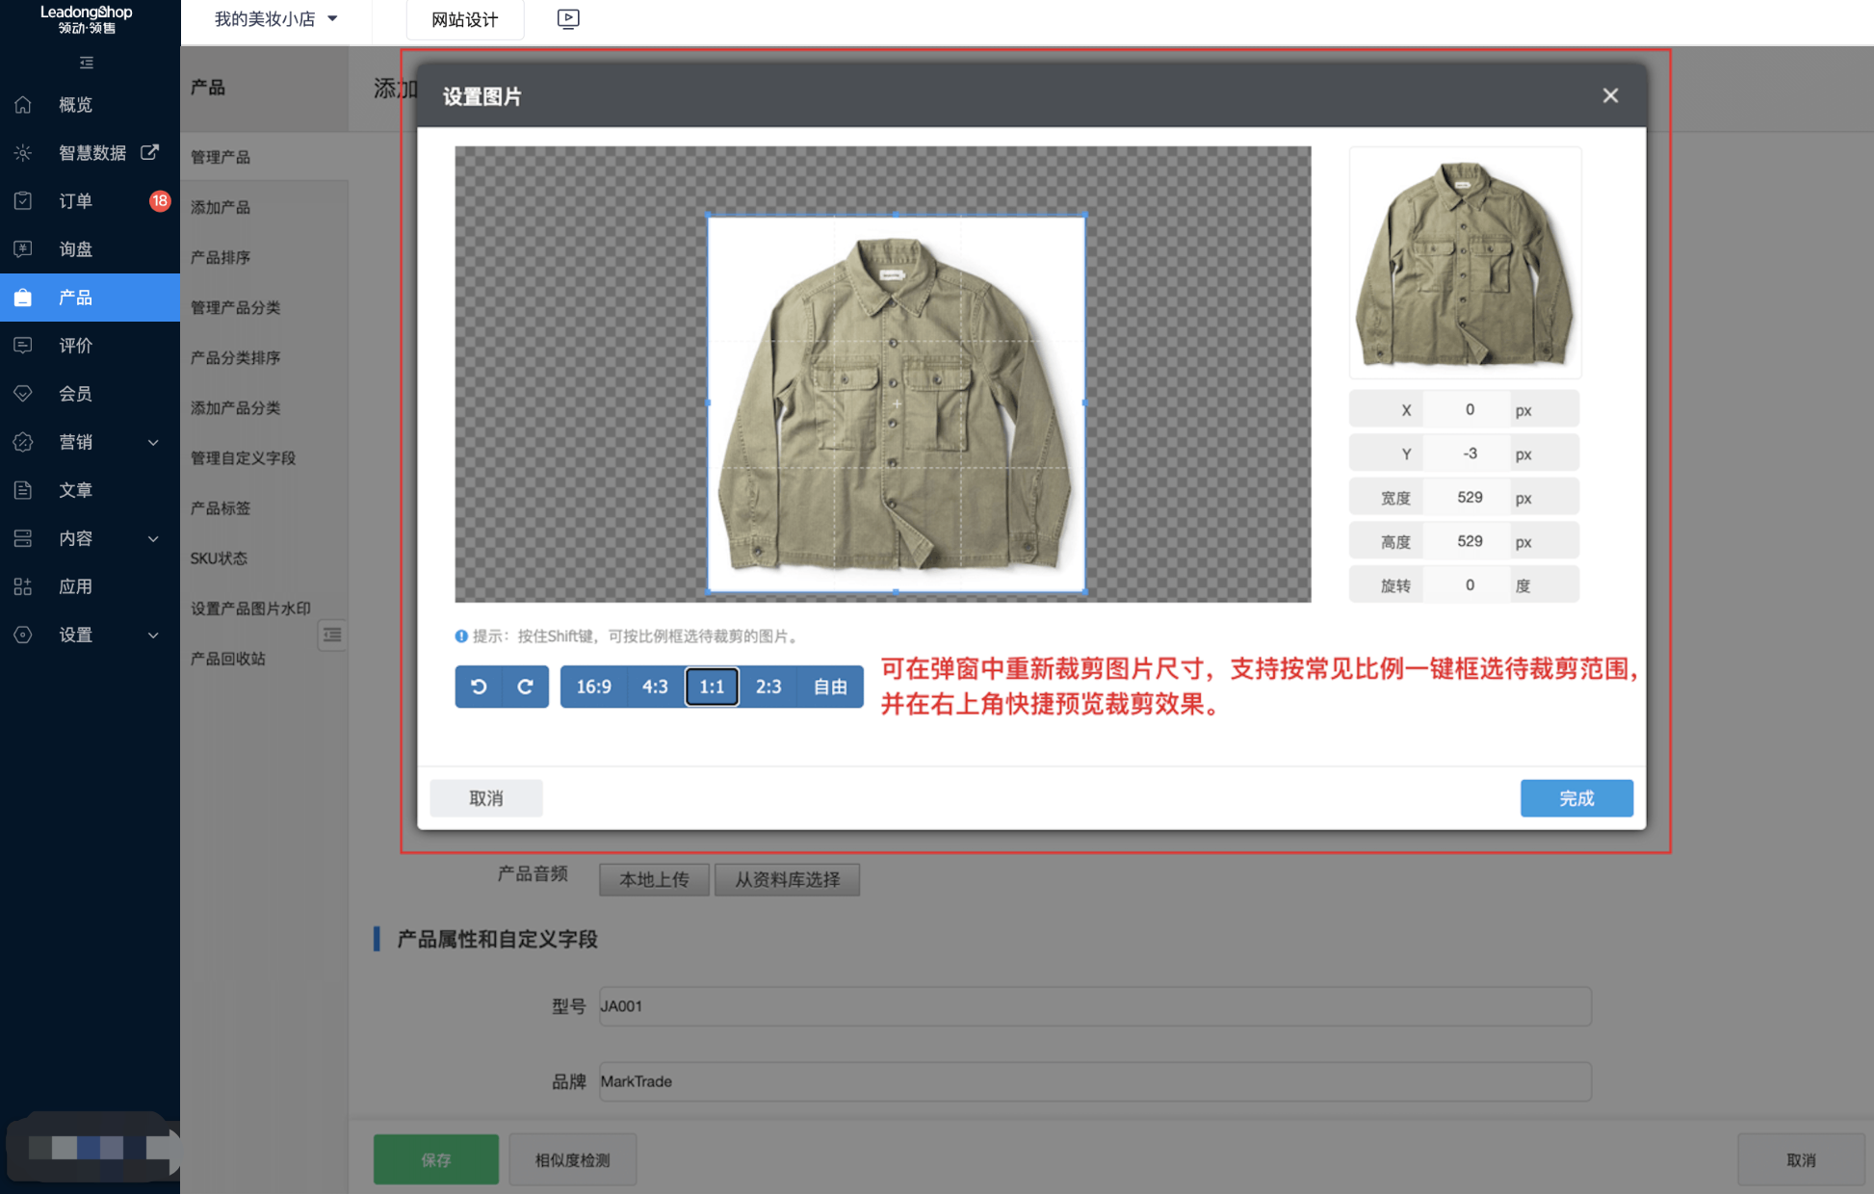The width and height of the screenshot is (1874, 1194).
Task: Select the 会员 members sidebar icon
Action: [22, 393]
